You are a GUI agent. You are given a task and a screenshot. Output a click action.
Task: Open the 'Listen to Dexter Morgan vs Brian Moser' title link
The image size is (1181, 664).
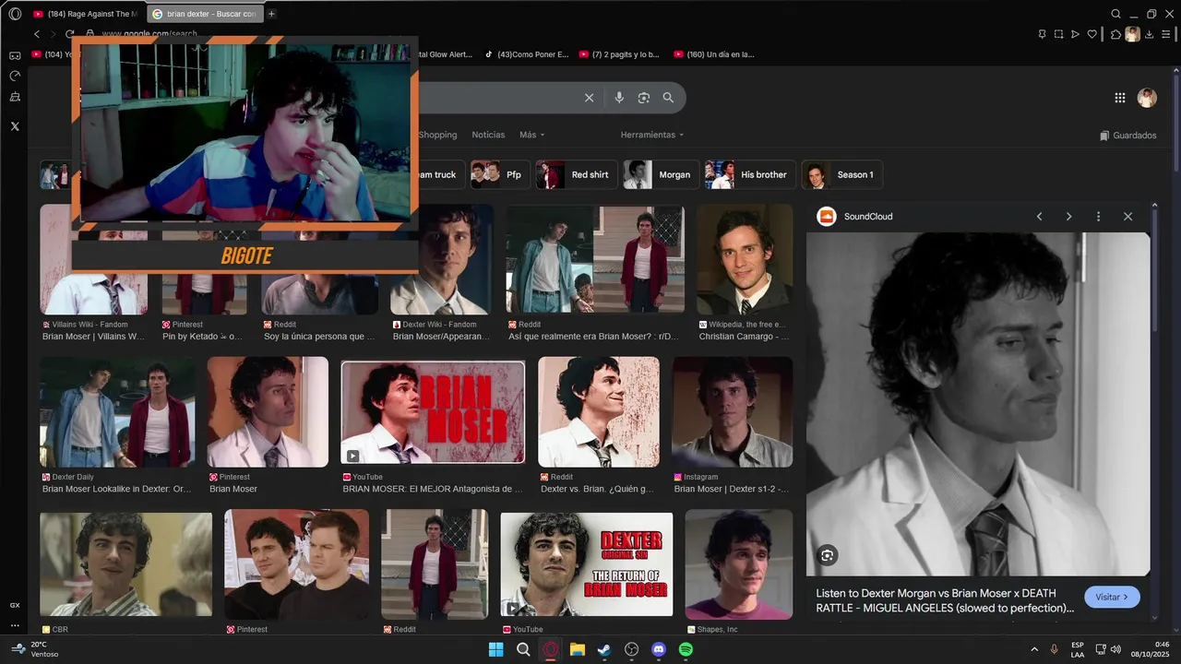(x=945, y=600)
